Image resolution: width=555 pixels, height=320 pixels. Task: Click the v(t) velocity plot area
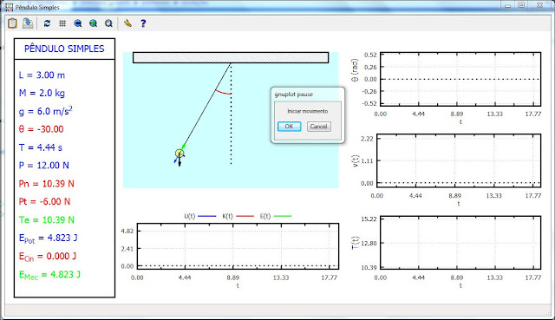point(459,160)
